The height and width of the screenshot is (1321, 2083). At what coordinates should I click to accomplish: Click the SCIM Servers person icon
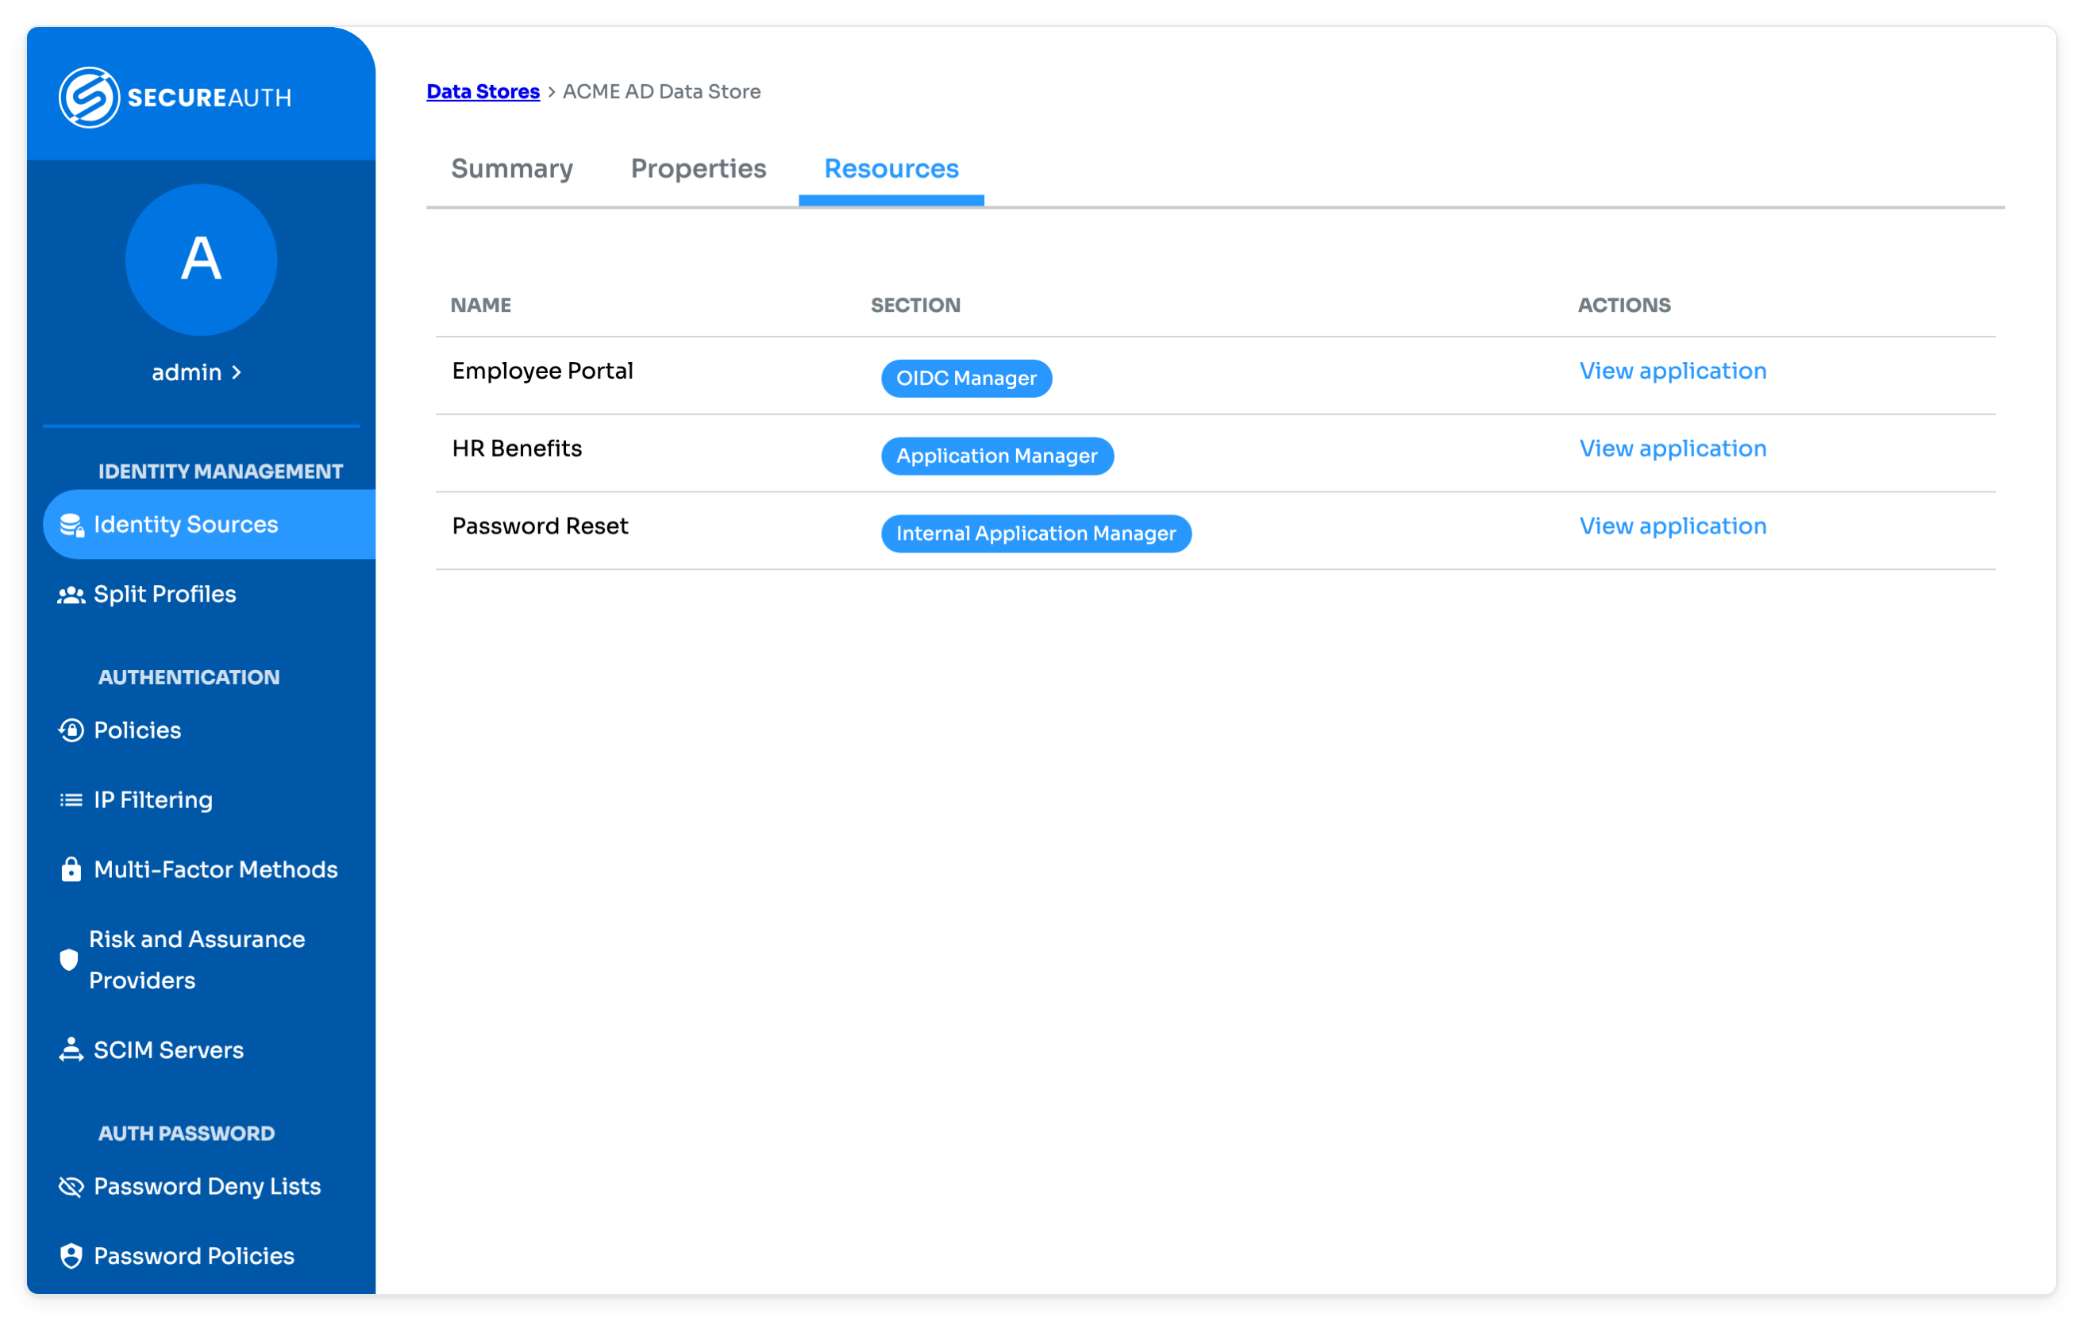pos(71,1049)
